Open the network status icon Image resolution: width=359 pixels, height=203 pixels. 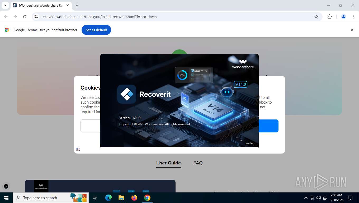(x=325, y=198)
